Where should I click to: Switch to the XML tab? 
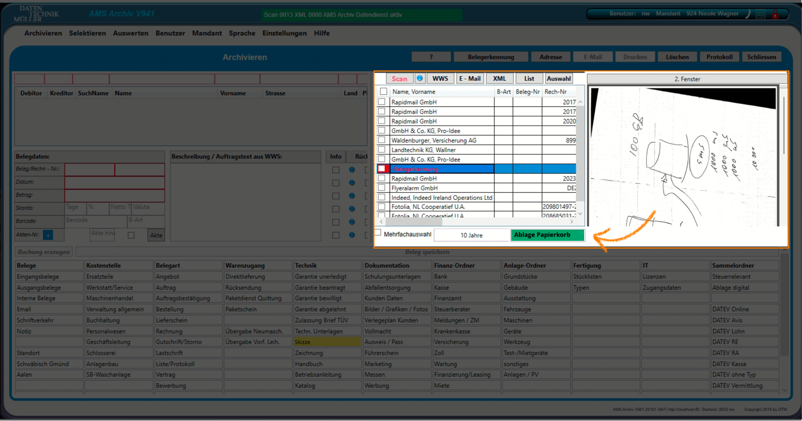click(x=499, y=79)
